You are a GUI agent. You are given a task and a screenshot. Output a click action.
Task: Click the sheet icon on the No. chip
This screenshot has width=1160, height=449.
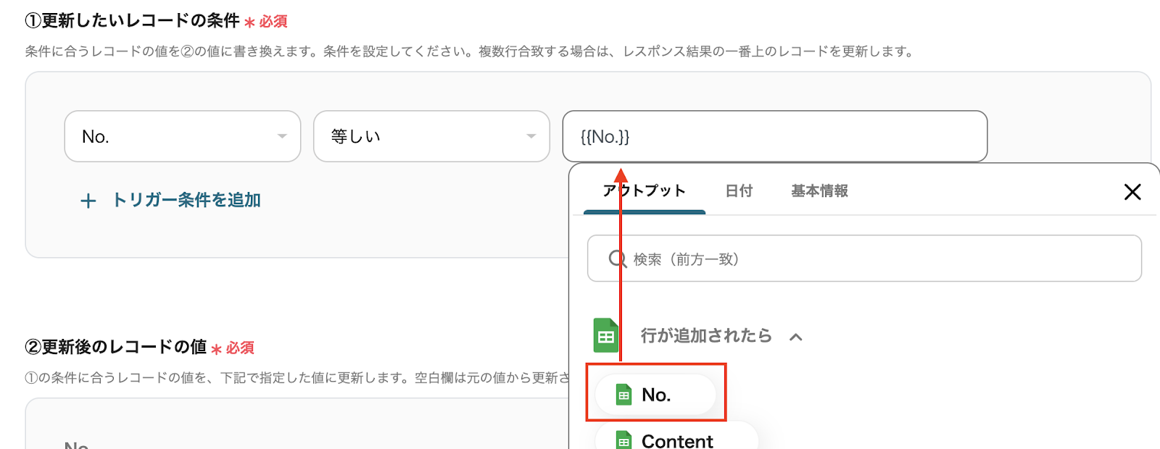tap(623, 395)
